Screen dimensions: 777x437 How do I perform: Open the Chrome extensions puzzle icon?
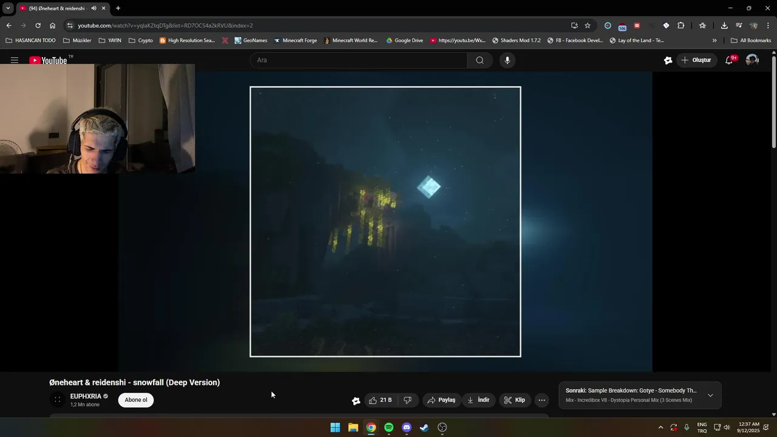pyautogui.click(x=680, y=25)
